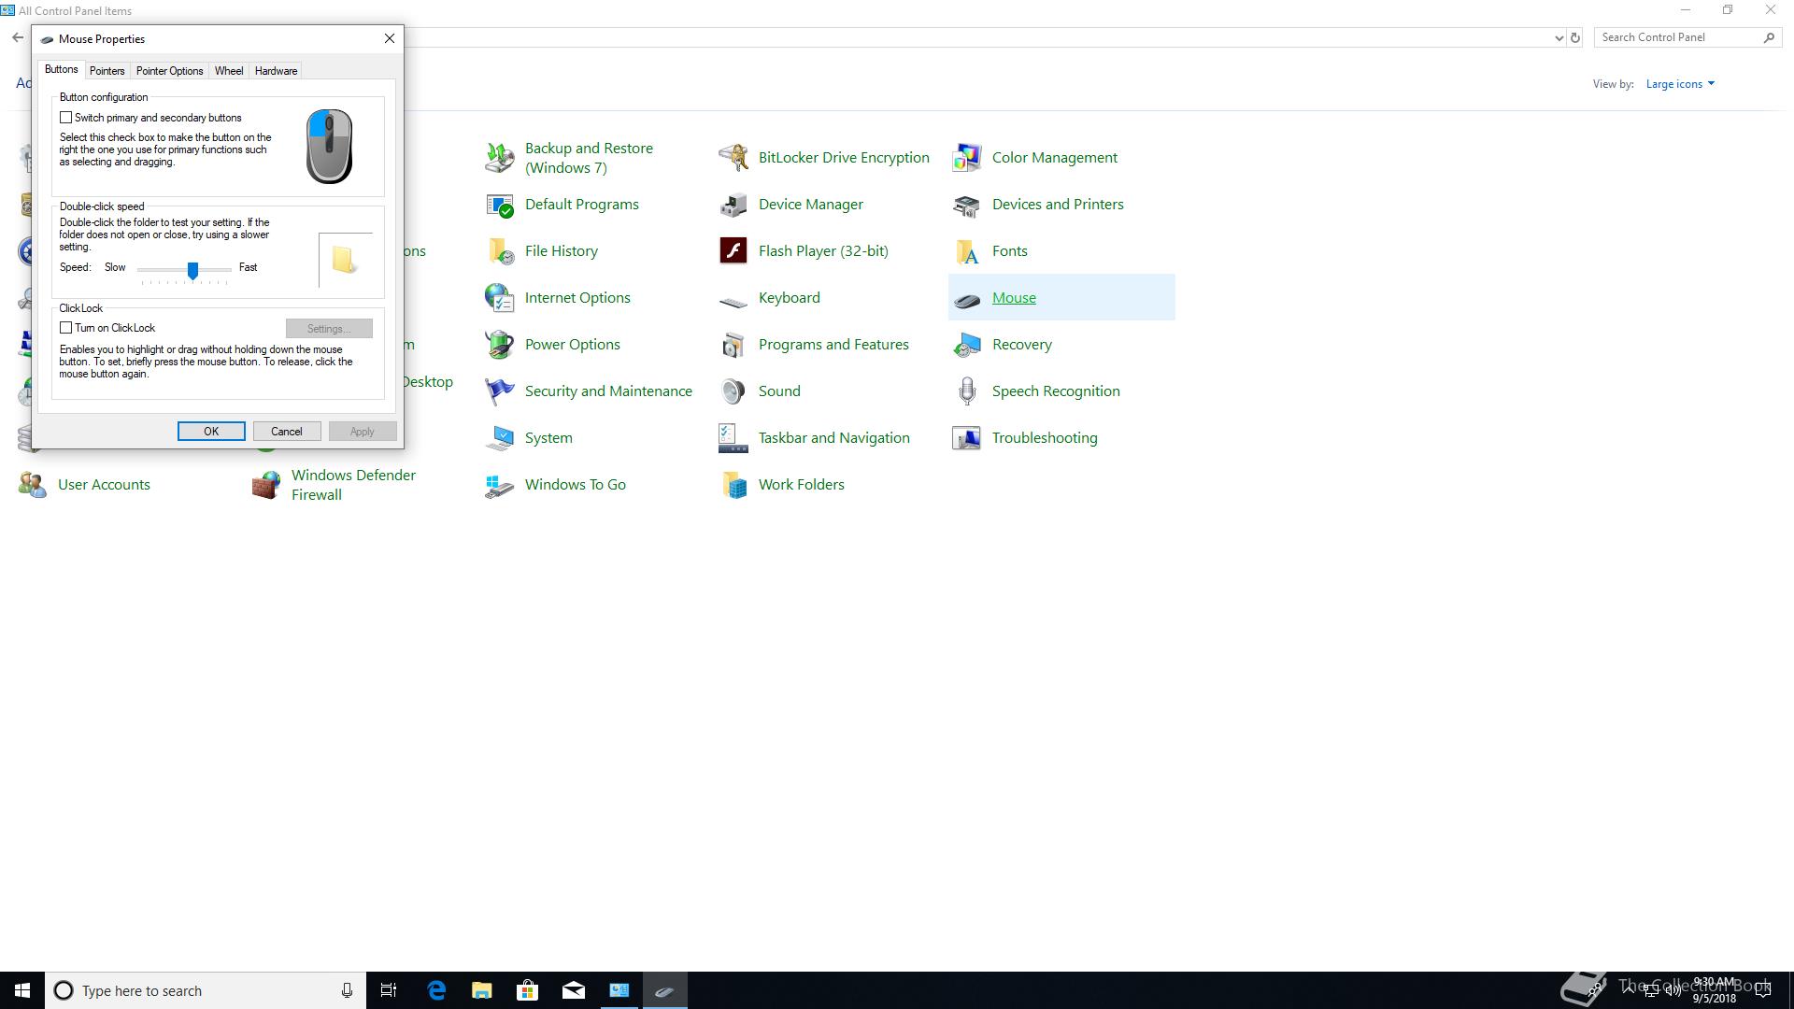Switch to the Pointer Options tab
The width and height of the screenshot is (1794, 1009).
[x=169, y=71]
